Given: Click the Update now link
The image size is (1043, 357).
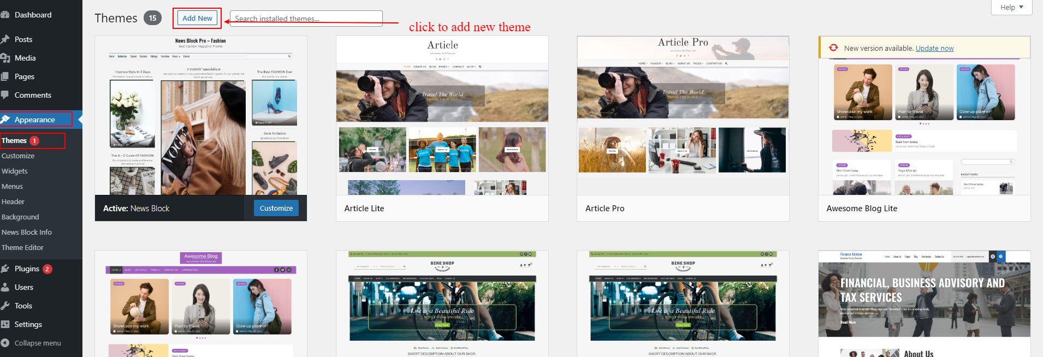Looking at the screenshot, I should [934, 48].
